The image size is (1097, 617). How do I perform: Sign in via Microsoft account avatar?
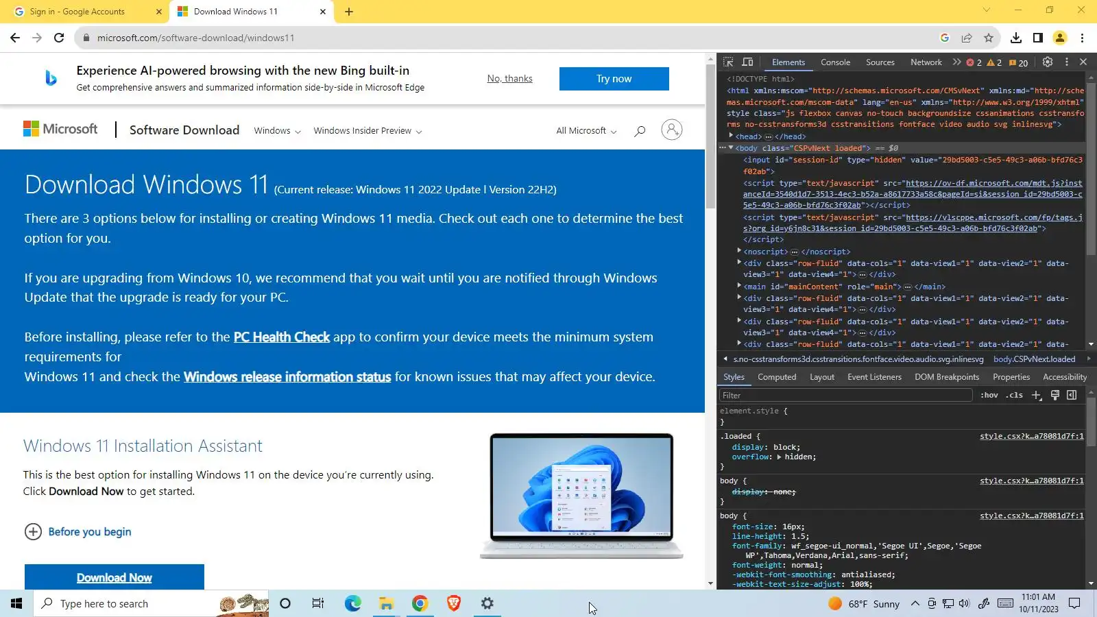tap(672, 130)
